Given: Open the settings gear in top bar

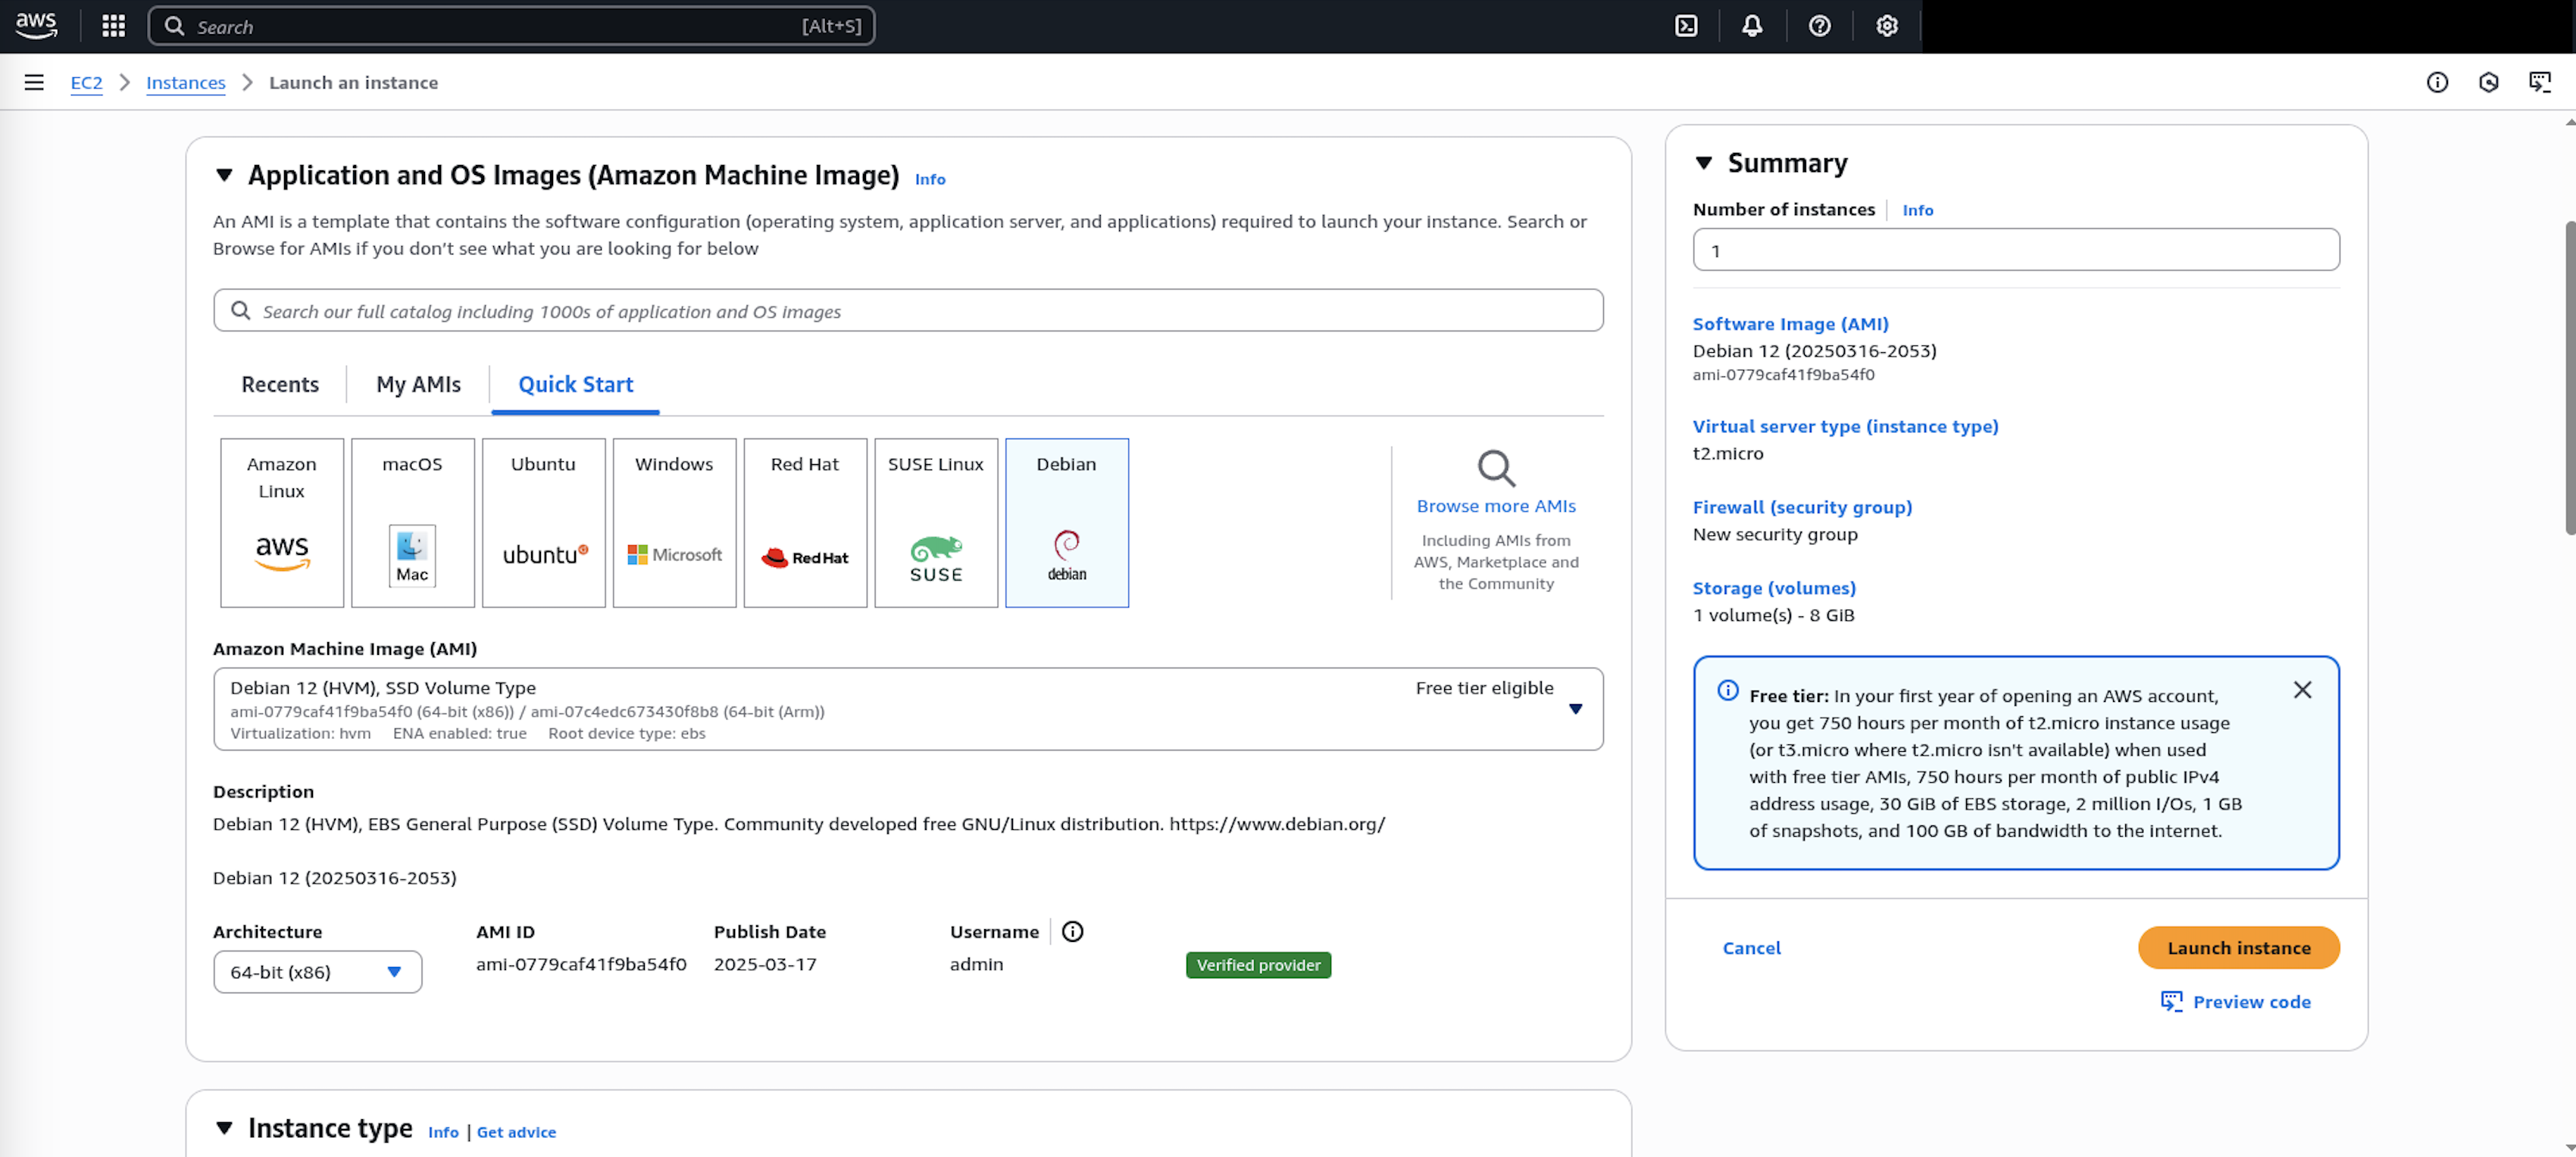Looking at the screenshot, I should (1886, 26).
